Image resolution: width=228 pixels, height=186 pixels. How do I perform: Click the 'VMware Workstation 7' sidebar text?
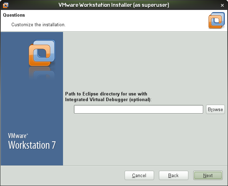(x=32, y=141)
